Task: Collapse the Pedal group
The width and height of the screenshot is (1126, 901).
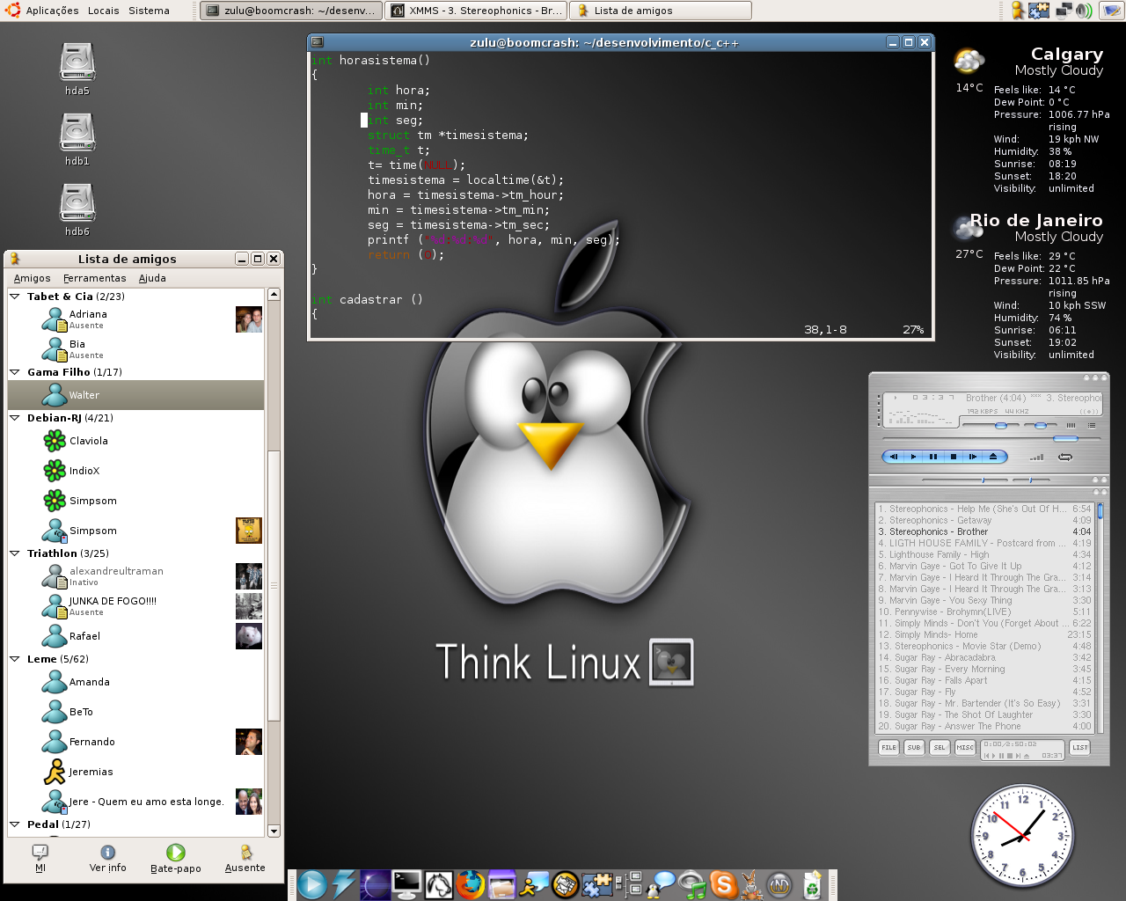Action: coord(15,824)
